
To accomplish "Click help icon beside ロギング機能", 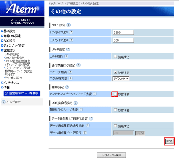I will 70,72.
